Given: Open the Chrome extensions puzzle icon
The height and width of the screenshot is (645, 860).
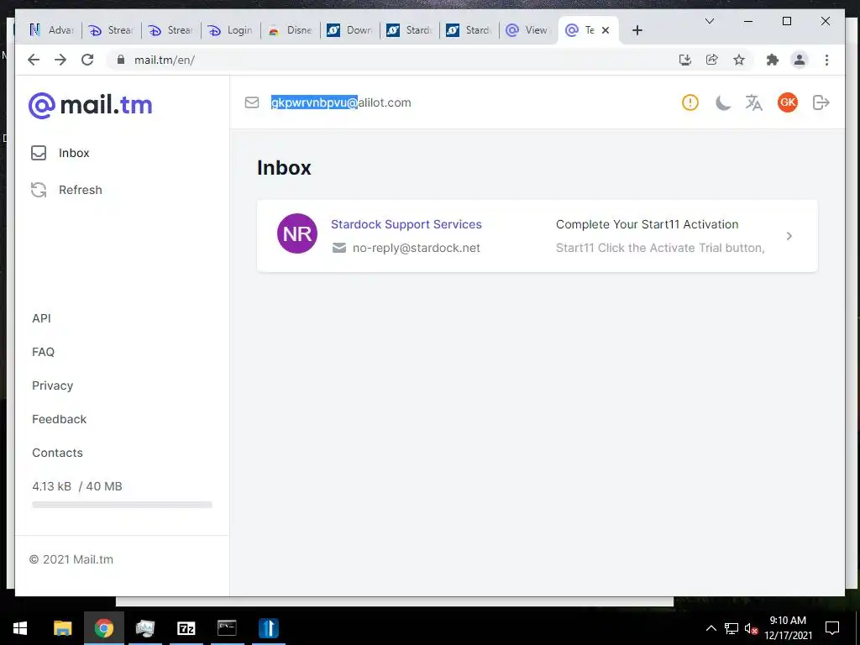Looking at the screenshot, I should [x=773, y=60].
